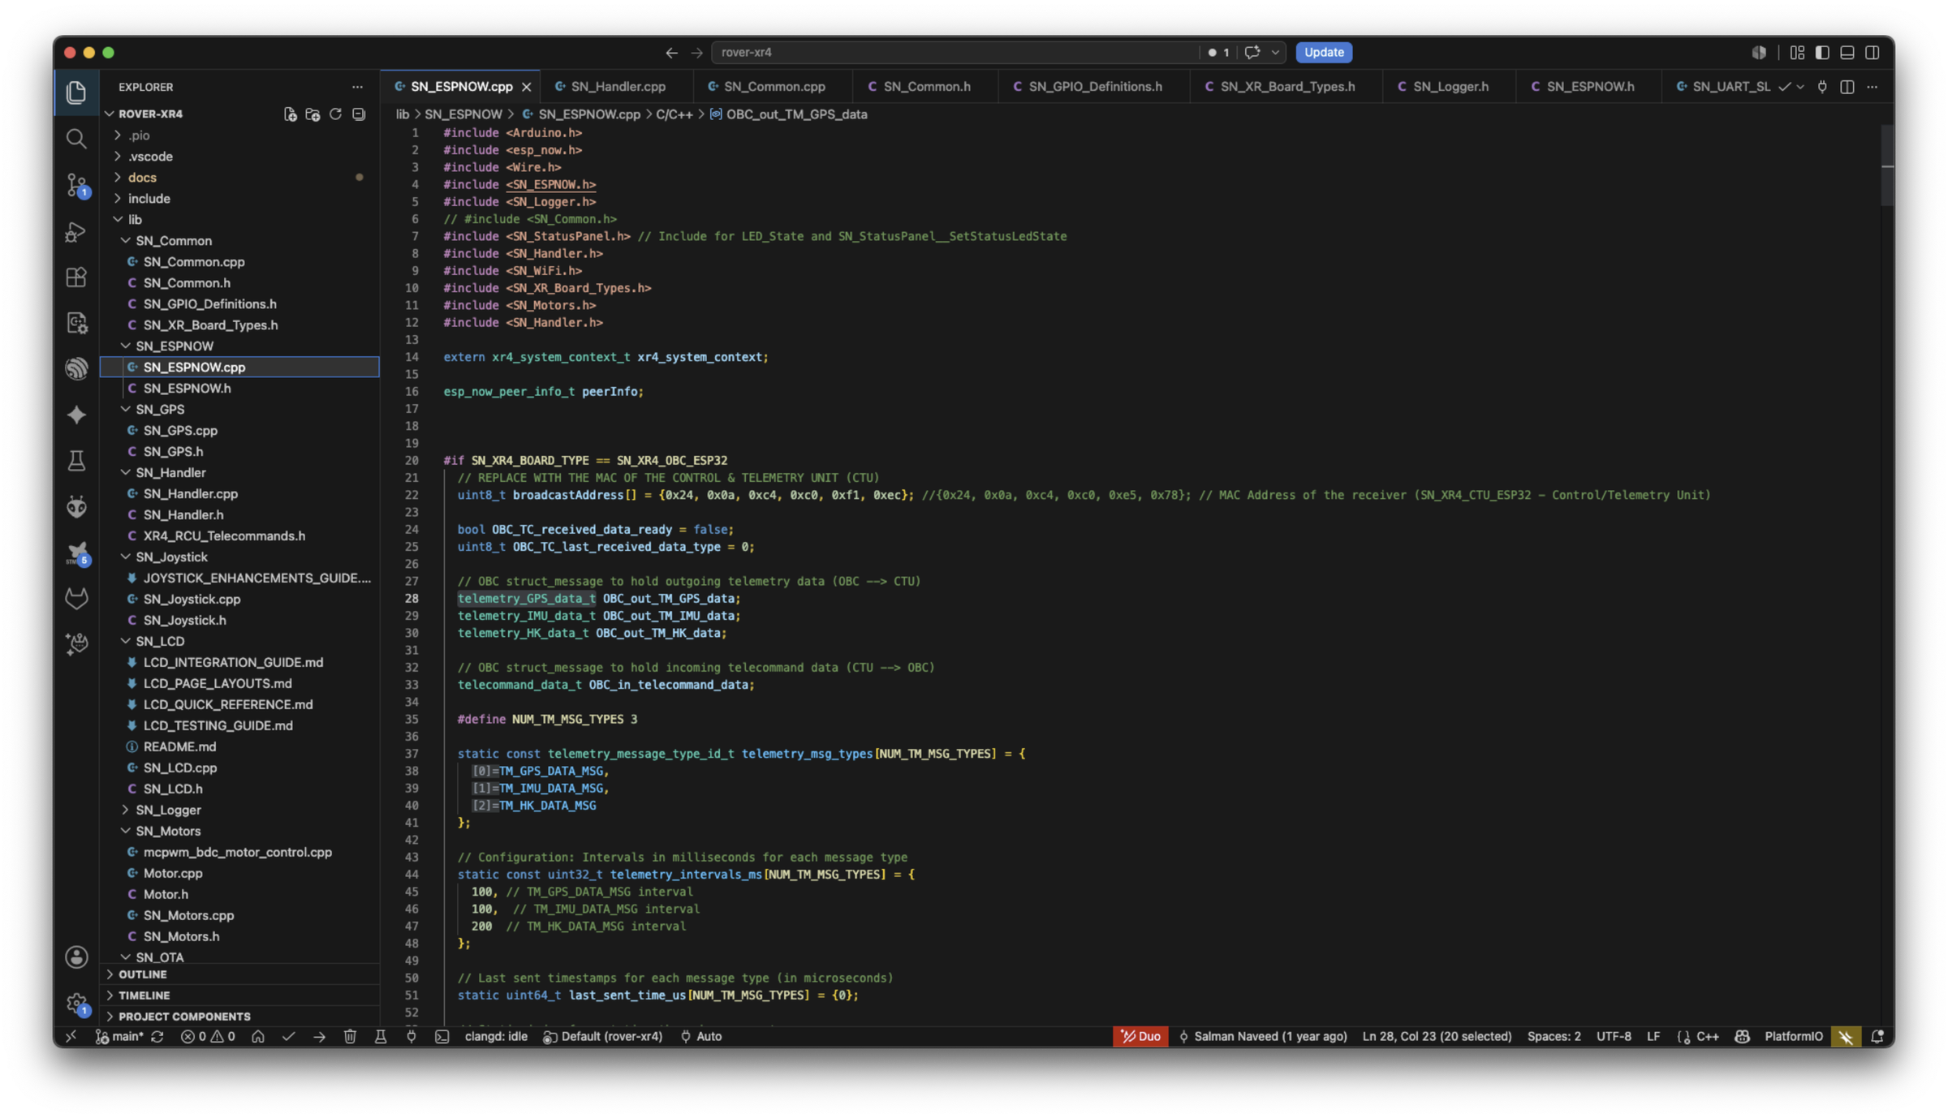Open PlatformIO terminal icon in status bar
The width and height of the screenshot is (1948, 1118).
point(442,1036)
